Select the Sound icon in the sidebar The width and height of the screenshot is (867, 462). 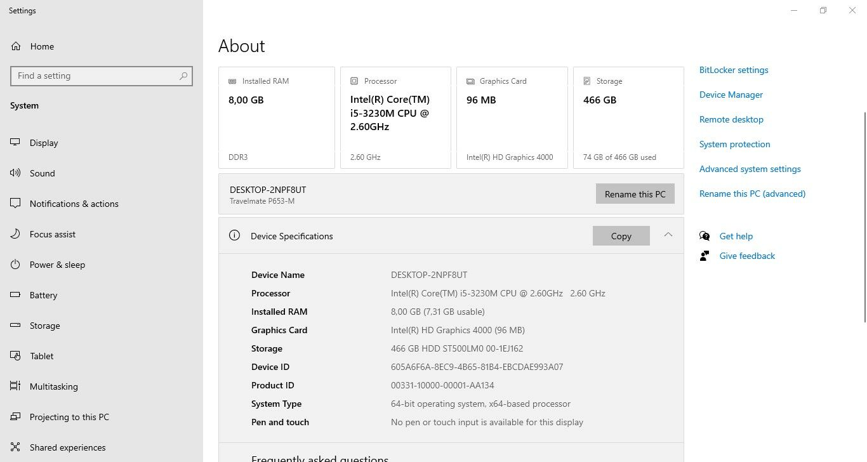[x=15, y=173]
